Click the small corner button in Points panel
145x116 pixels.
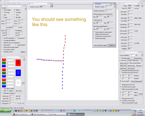pyautogui.click(x=142, y=55)
